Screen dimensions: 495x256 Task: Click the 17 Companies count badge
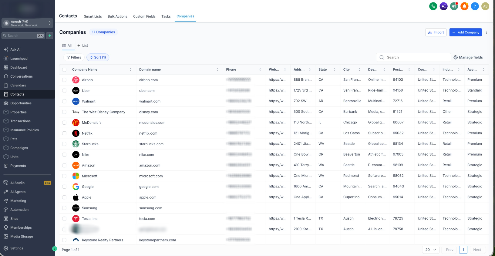[x=103, y=32]
